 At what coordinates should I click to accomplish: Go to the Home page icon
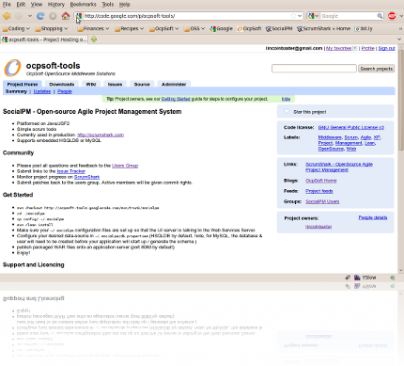(x=66, y=16)
